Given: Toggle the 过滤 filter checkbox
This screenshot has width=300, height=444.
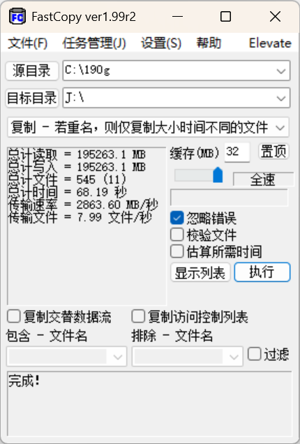Looking at the screenshot, I should pos(254,354).
